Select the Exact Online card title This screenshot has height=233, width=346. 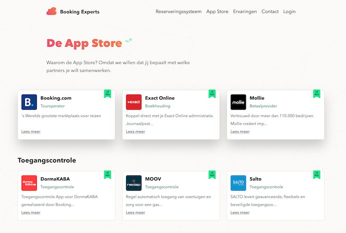(x=160, y=98)
